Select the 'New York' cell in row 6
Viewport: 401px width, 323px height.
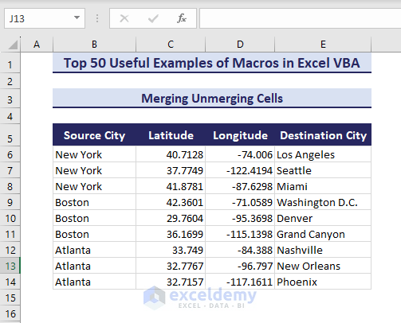coord(94,154)
